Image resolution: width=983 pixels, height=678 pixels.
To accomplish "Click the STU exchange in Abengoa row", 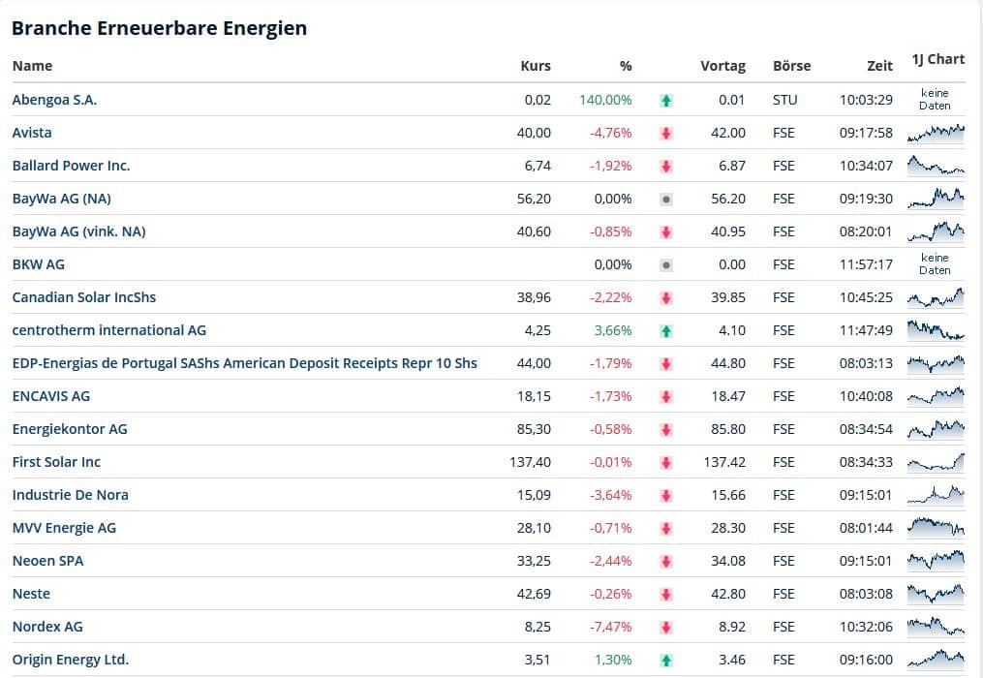I will [784, 100].
